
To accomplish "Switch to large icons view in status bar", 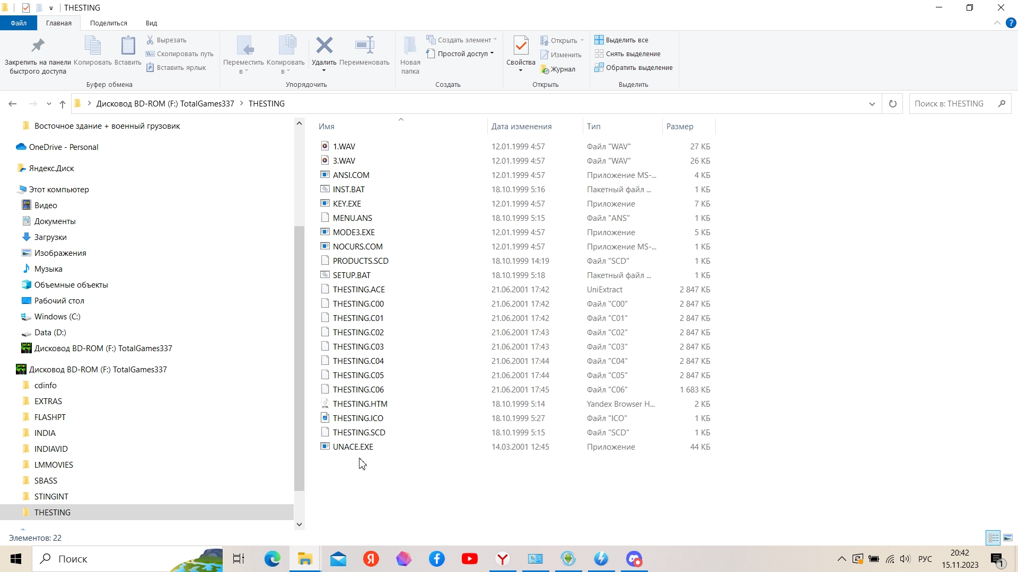I will coord(1008,538).
